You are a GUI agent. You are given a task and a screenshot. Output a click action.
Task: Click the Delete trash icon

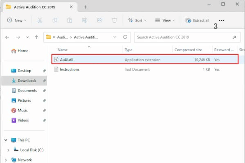coord(115,20)
